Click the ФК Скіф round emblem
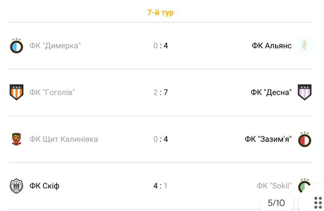The image size is (324, 211). [x=17, y=186]
